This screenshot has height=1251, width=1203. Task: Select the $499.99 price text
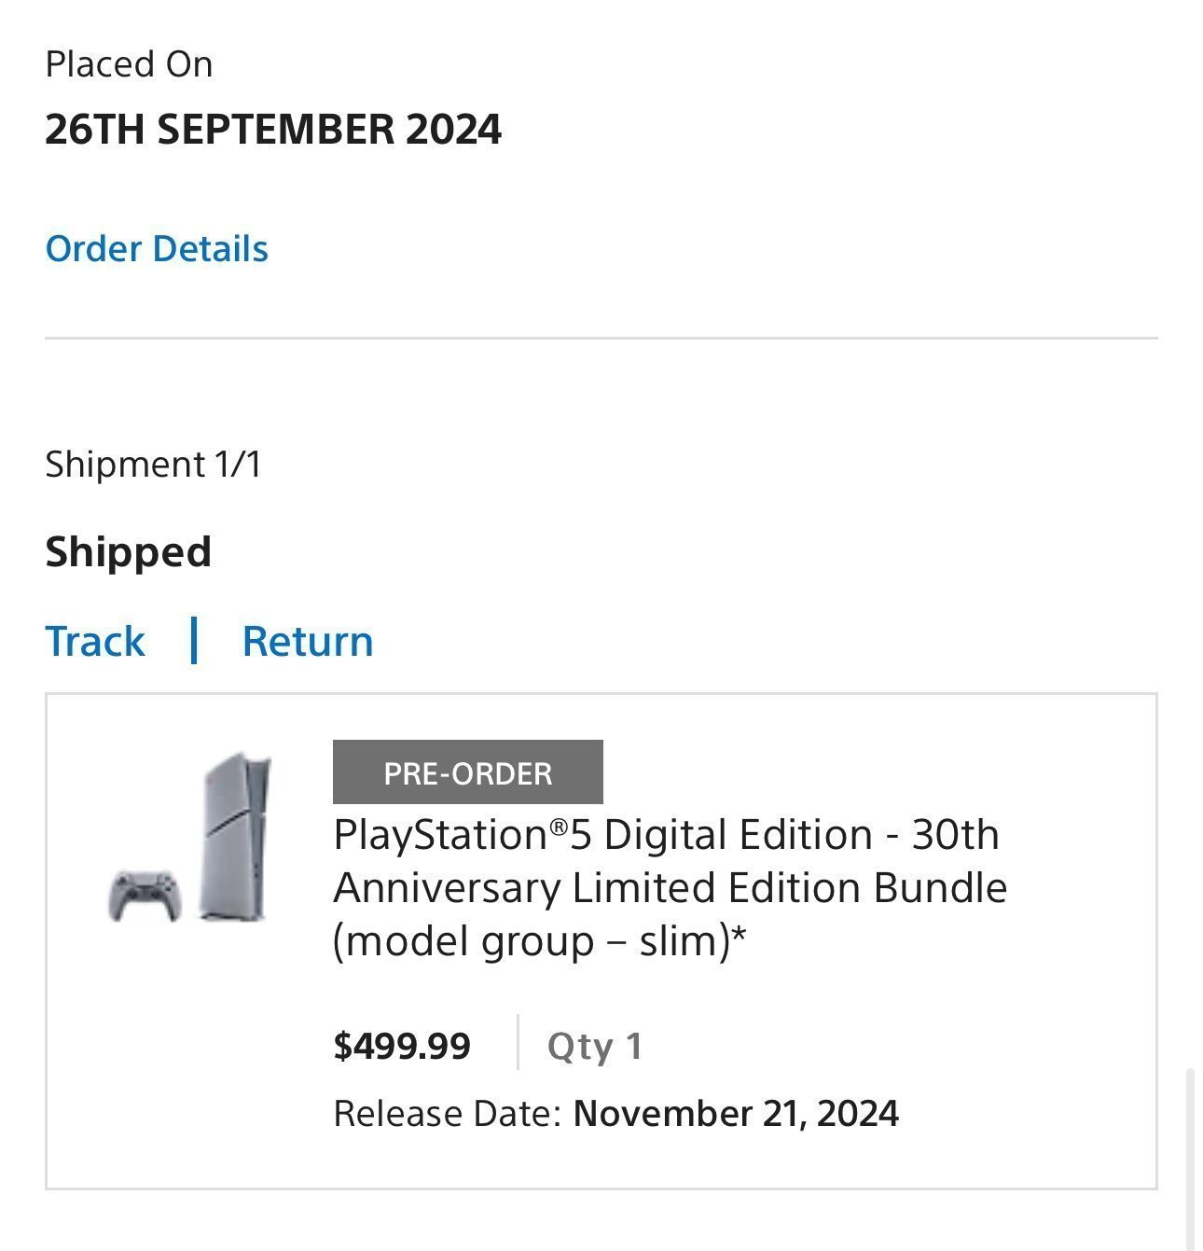[403, 1046]
